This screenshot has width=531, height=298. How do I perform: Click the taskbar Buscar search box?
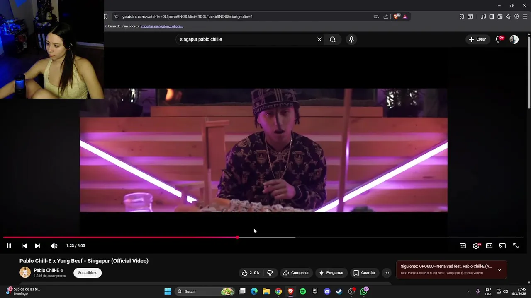(x=205, y=291)
